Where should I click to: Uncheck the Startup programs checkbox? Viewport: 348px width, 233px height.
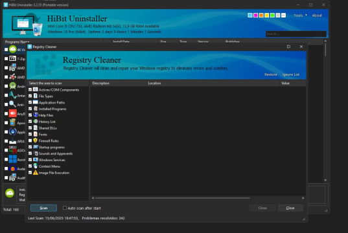pos(30,147)
